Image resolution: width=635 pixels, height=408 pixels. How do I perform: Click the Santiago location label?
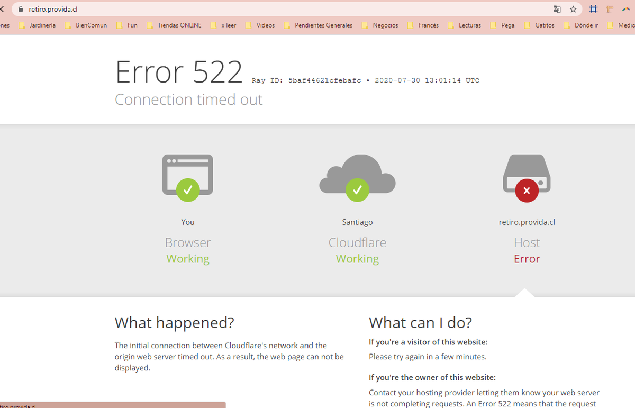pos(357,222)
